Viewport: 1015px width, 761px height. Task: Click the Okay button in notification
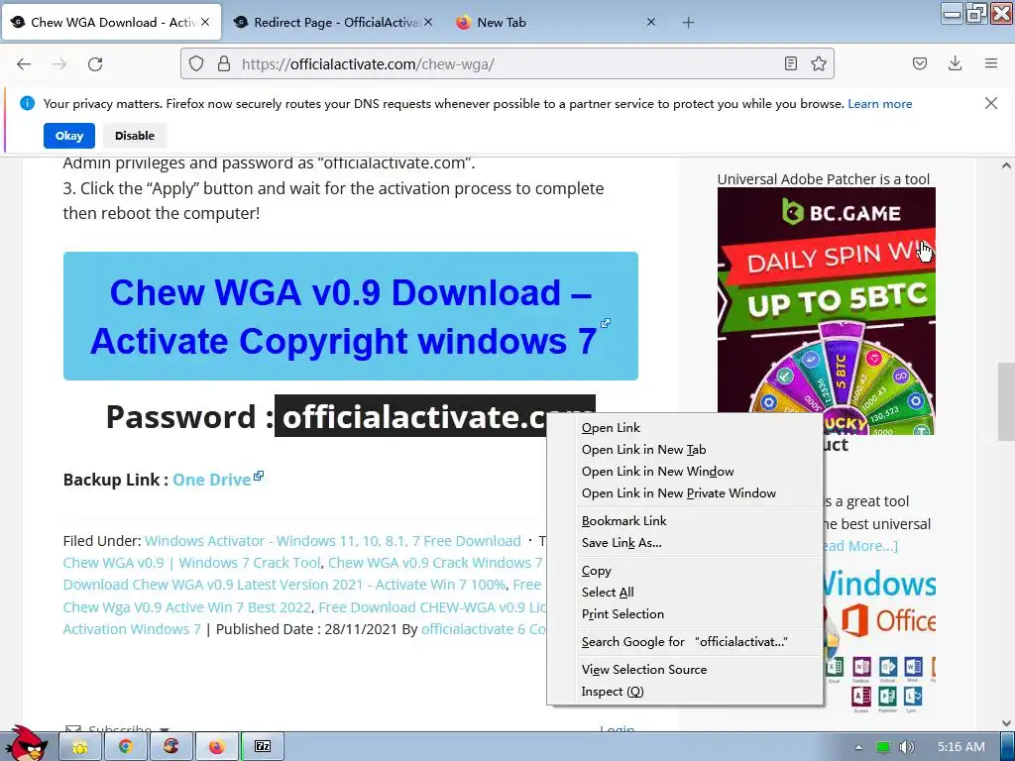point(69,136)
